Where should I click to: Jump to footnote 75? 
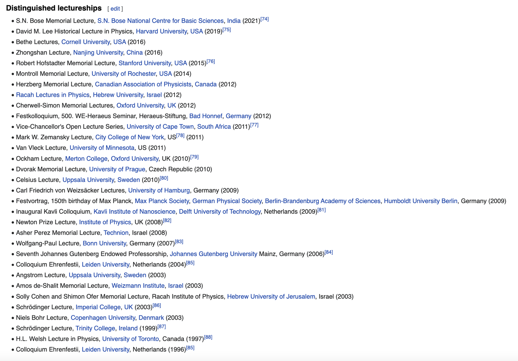pyautogui.click(x=227, y=30)
